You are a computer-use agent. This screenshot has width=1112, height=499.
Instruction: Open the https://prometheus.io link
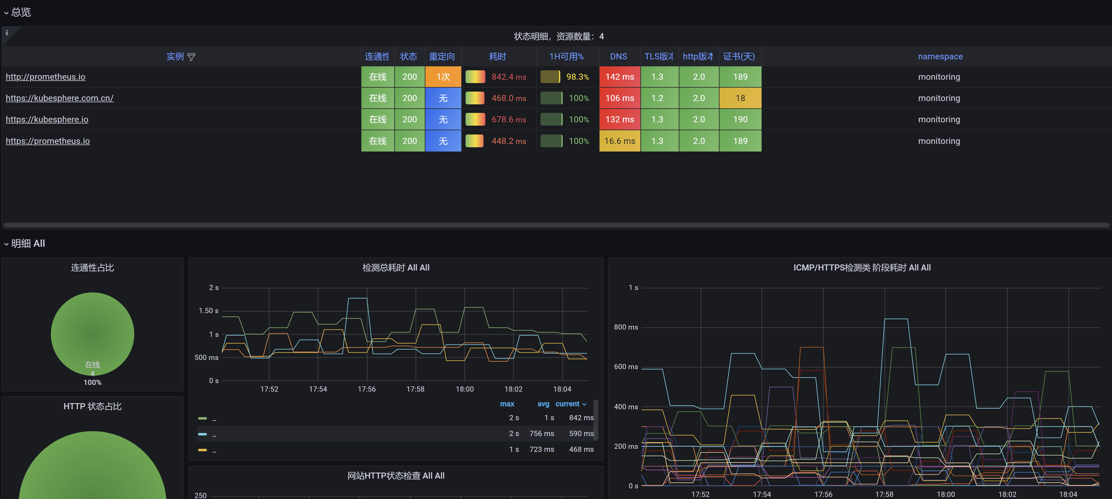pos(48,141)
